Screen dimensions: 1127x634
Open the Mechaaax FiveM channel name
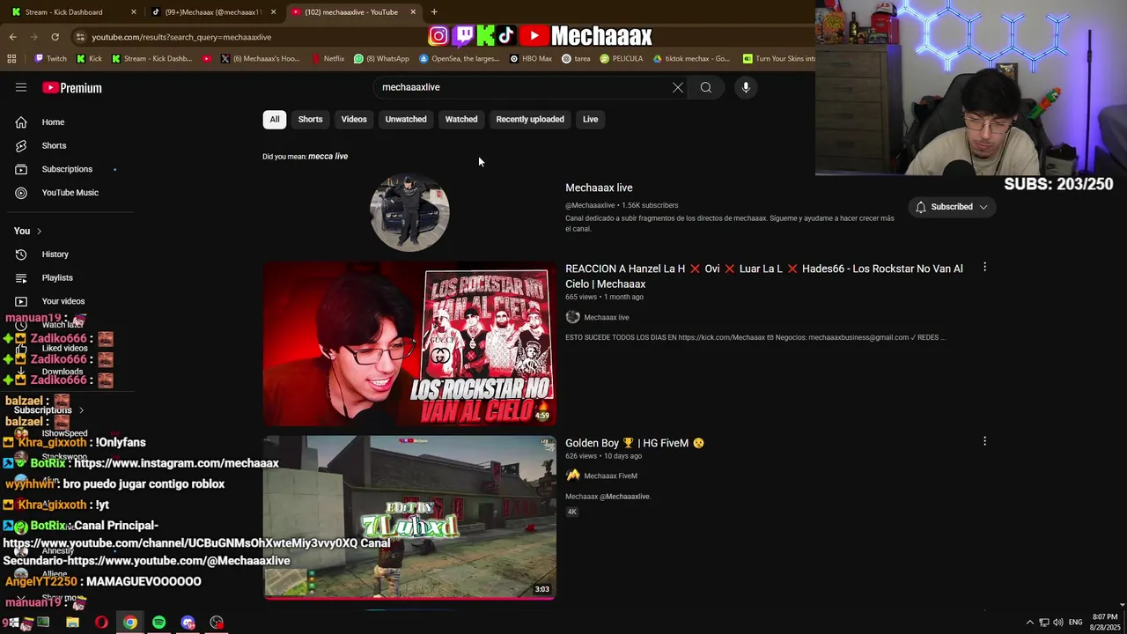click(610, 475)
